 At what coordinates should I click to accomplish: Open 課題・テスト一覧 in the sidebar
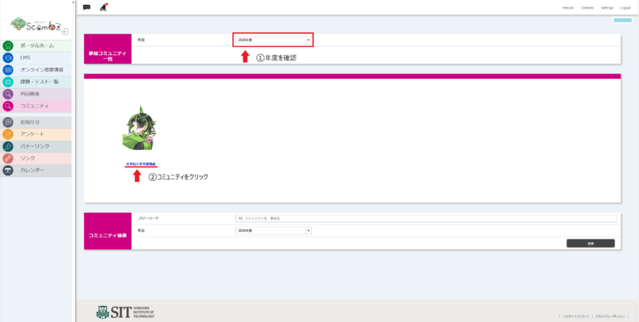[8, 81]
